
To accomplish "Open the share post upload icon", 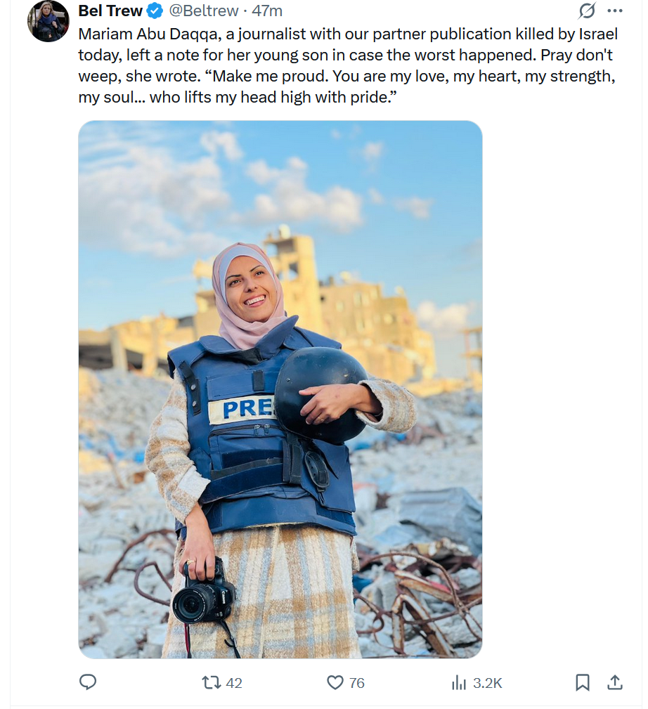I will tap(614, 682).
